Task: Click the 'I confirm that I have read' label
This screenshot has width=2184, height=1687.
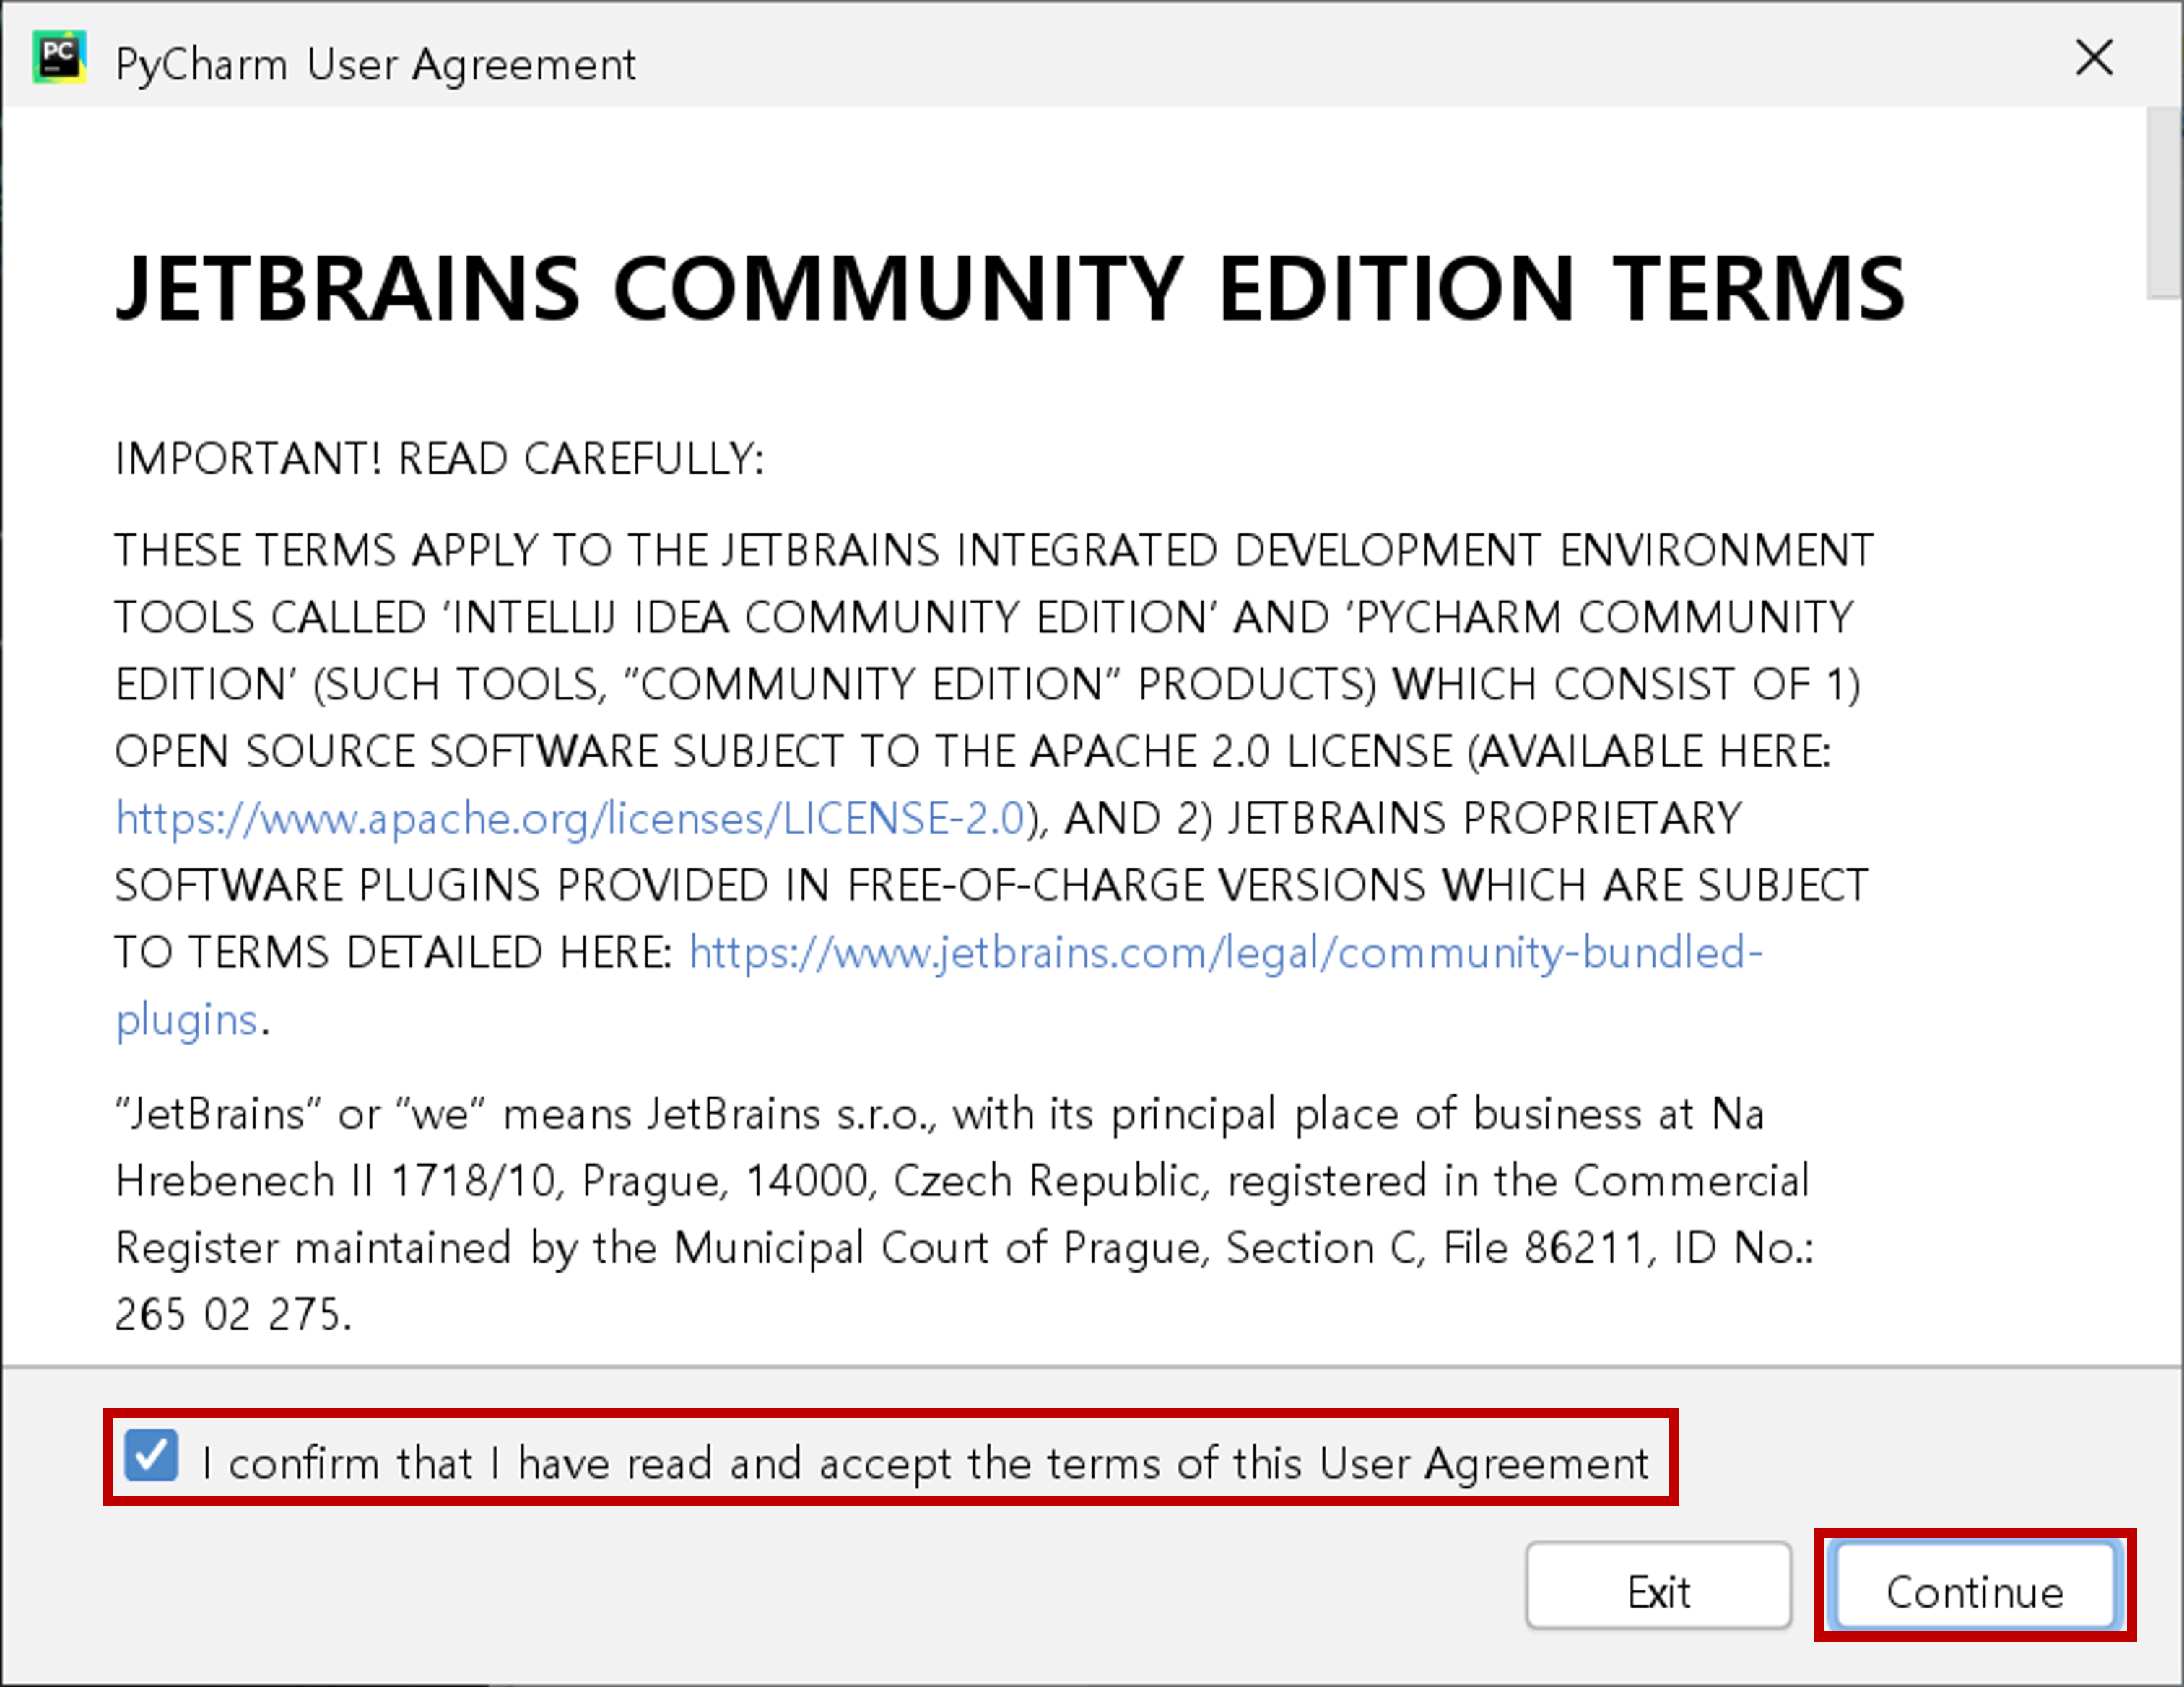Action: click(924, 1463)
